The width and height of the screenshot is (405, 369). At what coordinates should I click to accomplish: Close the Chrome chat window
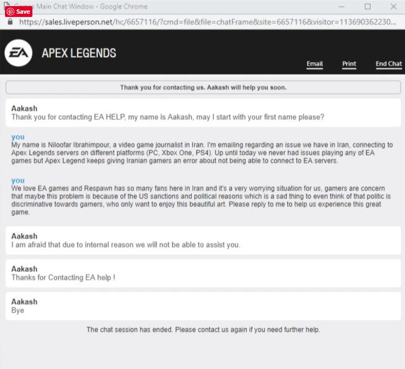(x=393, y=7)
